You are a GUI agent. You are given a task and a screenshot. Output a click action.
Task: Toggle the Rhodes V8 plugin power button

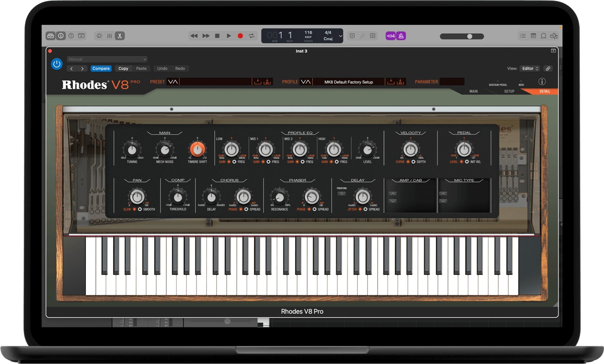56,64
